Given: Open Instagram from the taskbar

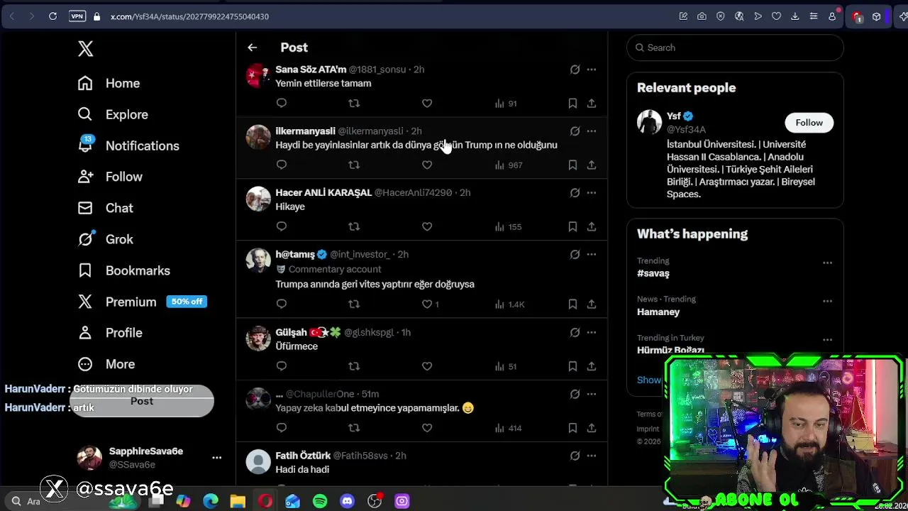Looking at the screenshot, I should 402,502.
